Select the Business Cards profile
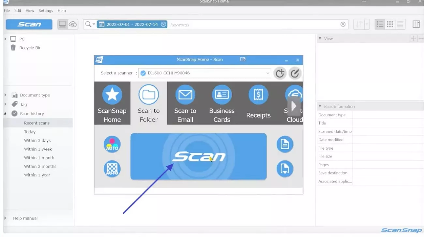This screenshot has width=424, height=237. [222, 103]
